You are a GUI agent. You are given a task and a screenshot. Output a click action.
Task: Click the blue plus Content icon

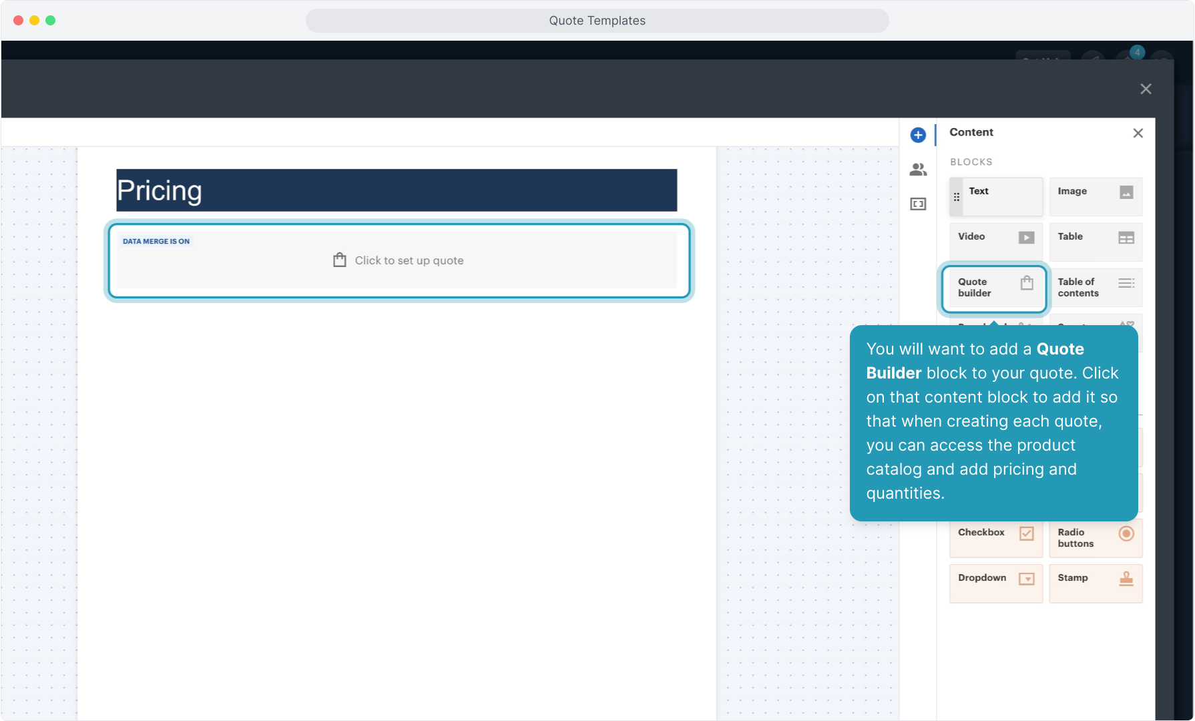(918, 135)
